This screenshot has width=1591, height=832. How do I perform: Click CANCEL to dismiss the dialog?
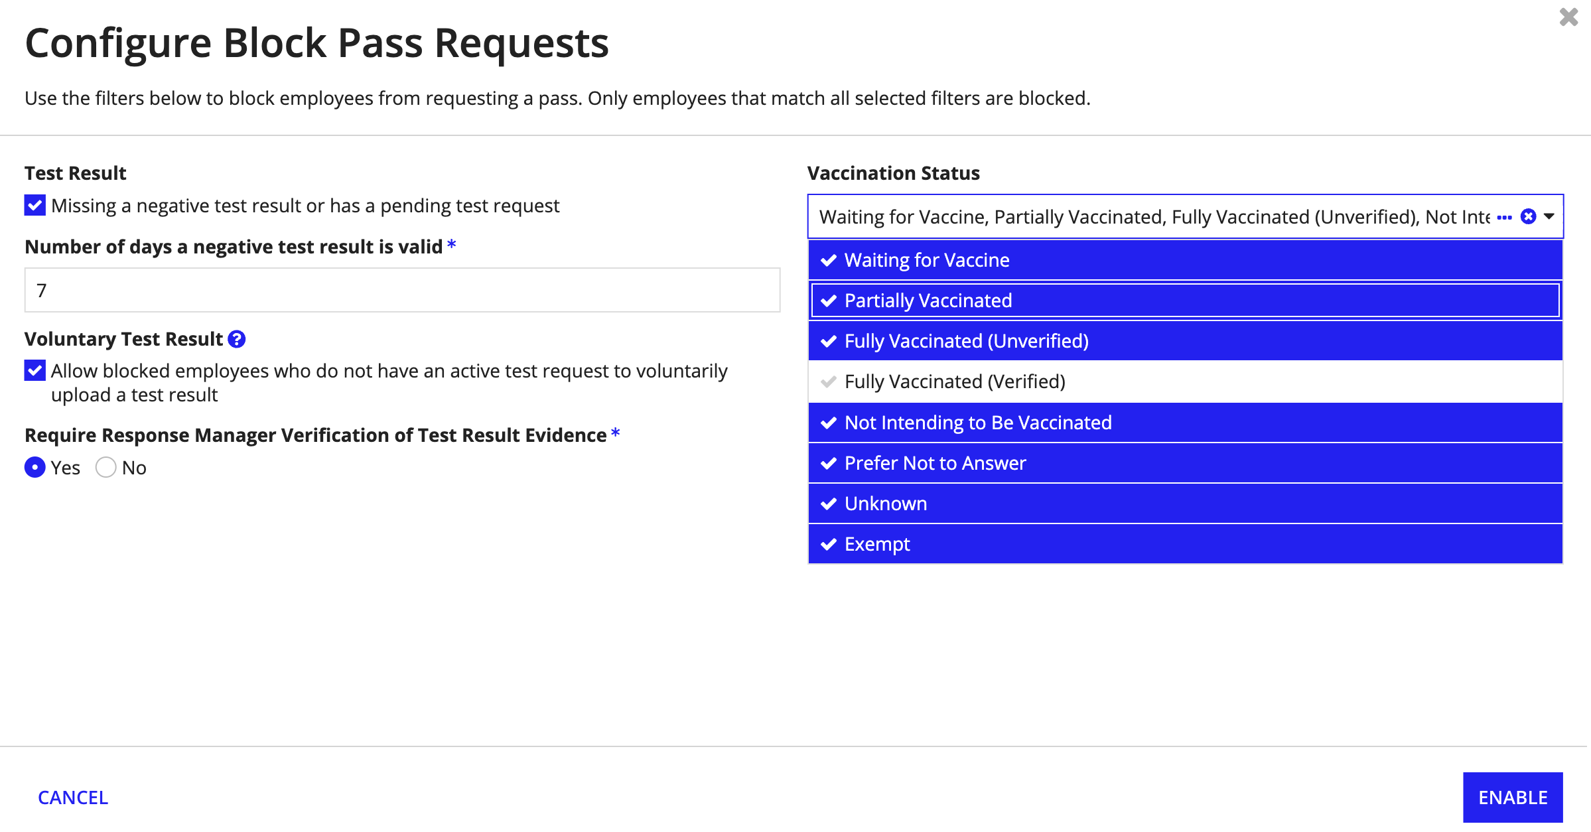(x=72, y=796)
